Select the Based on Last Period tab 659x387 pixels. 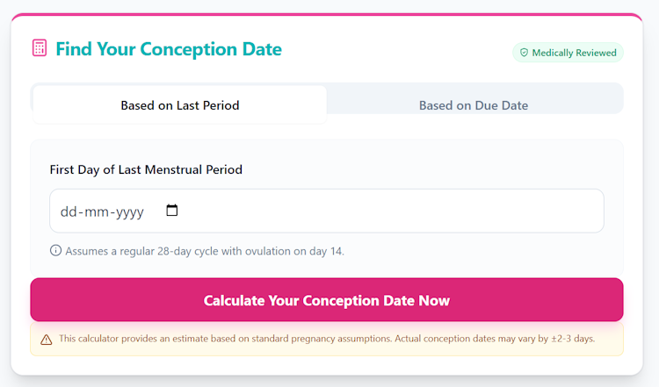(x=180, y=105)
